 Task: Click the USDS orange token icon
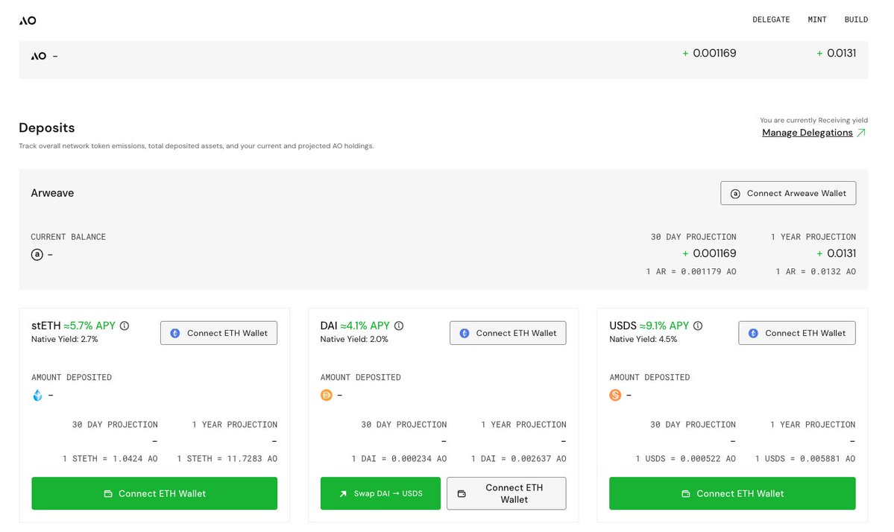click(615, 396)
